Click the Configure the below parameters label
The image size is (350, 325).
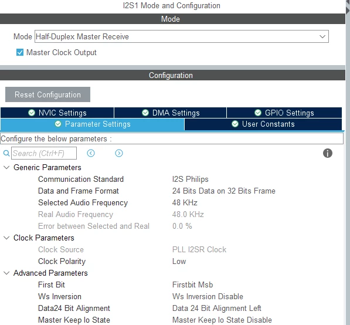(56, 138)
